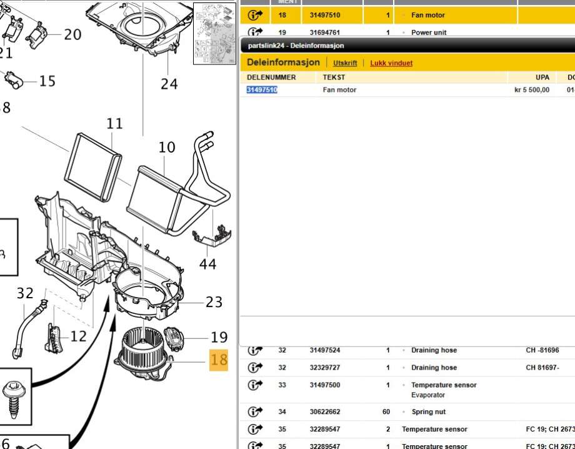Click position number 33 in parts list
This screenshot has width=575, height=449.
[x=282, y=385]
